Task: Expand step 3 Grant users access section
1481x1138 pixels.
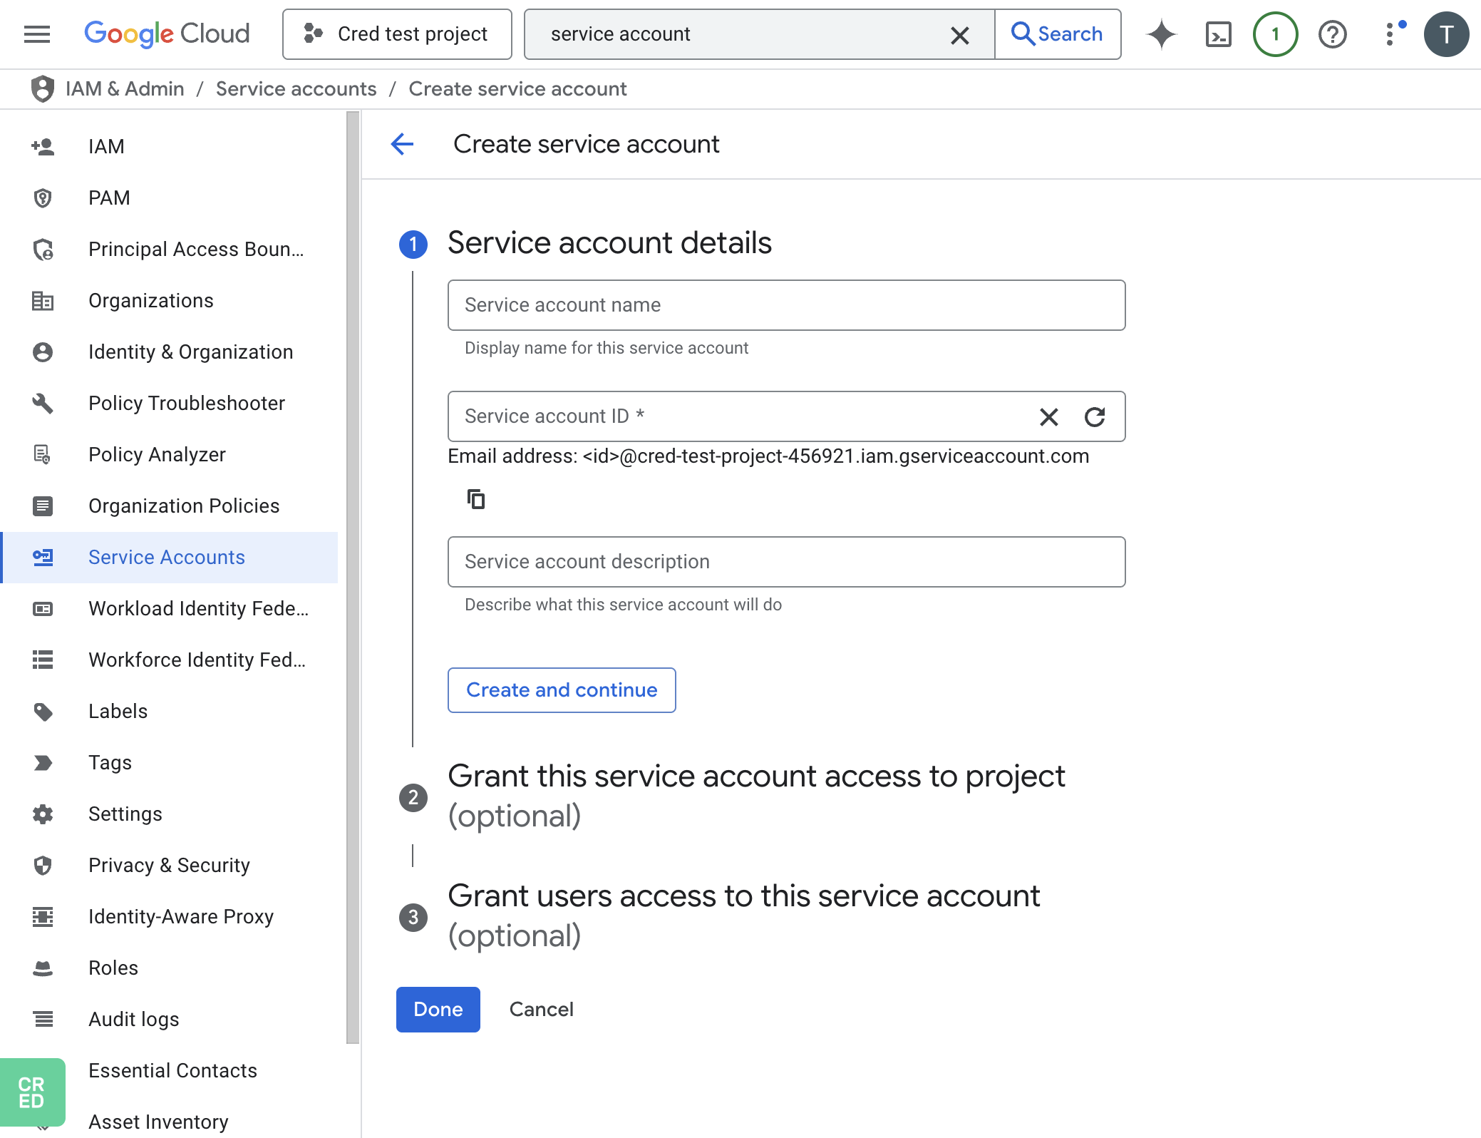Action: (743, 916)
